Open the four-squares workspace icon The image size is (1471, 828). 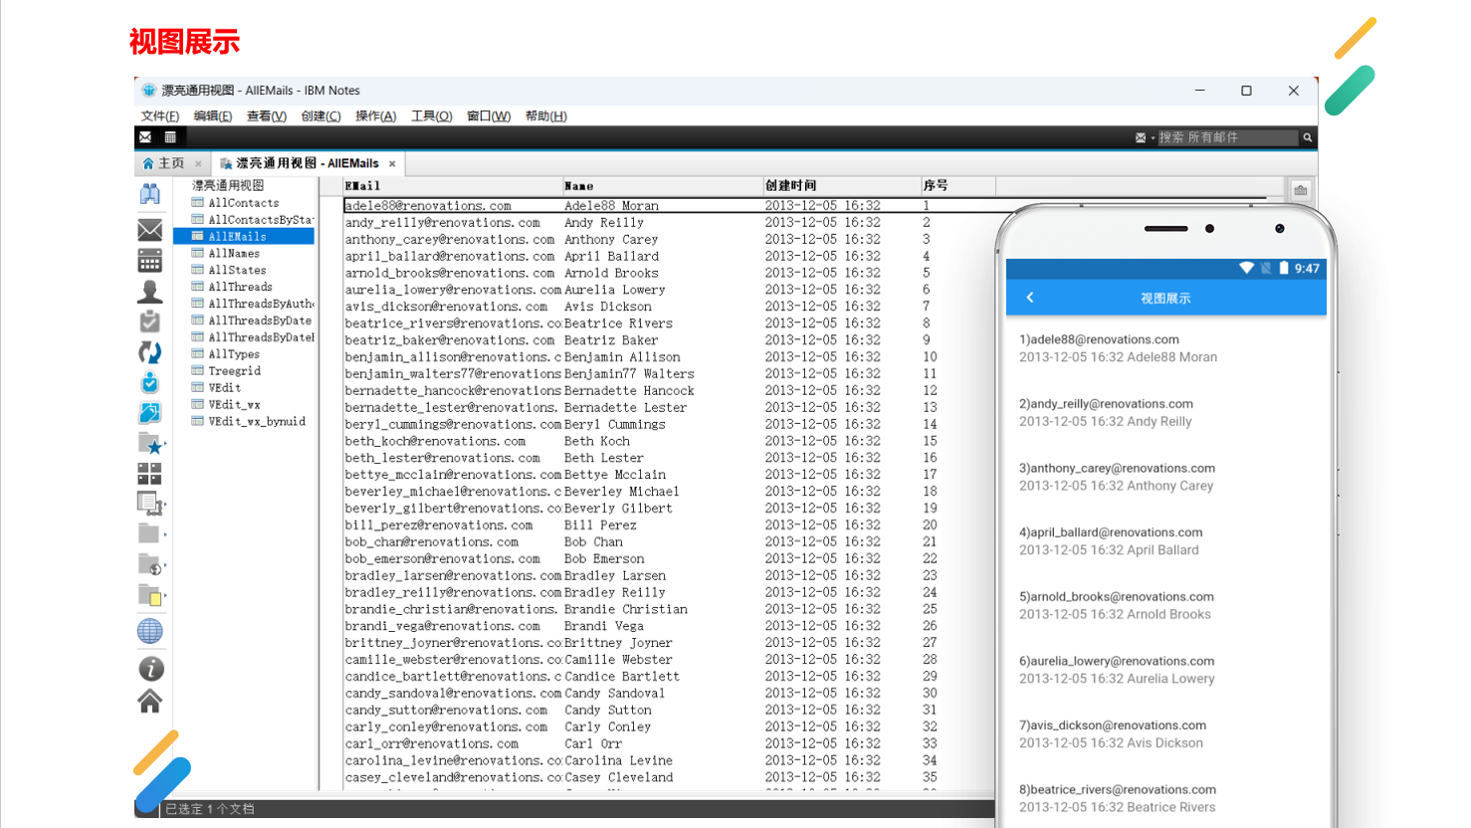149,474
